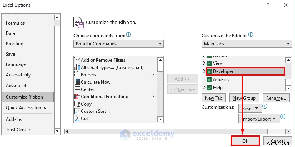Click the Copy command icon

click(77, 104)
